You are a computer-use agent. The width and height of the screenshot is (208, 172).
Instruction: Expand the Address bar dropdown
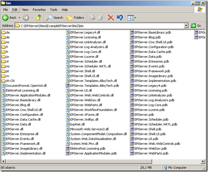coord(186,25)
